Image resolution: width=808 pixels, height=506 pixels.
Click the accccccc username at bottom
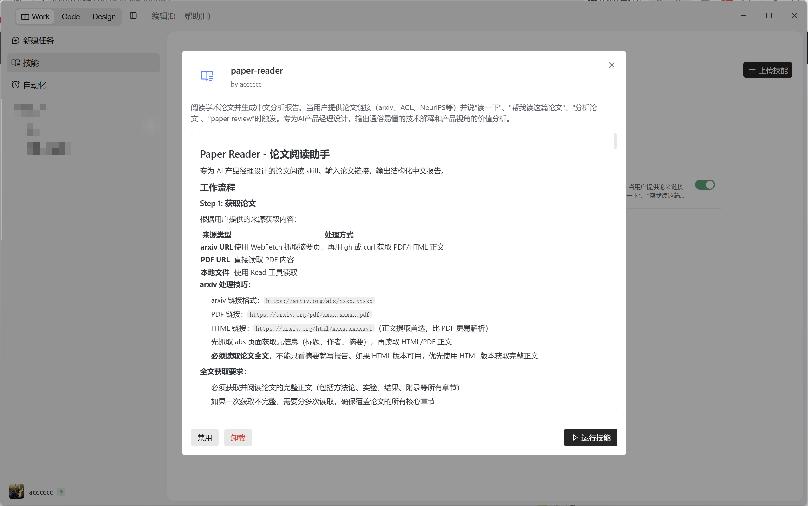[41, 492]
